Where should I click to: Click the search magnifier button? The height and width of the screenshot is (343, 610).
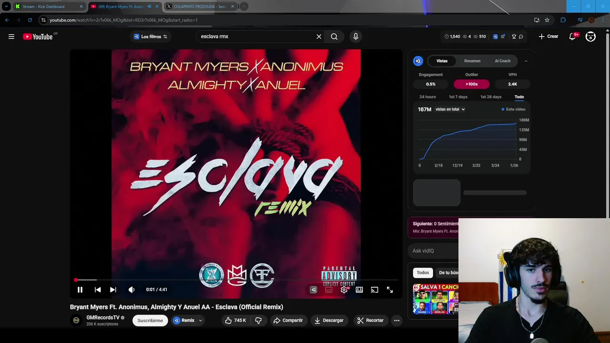(334, 36)
